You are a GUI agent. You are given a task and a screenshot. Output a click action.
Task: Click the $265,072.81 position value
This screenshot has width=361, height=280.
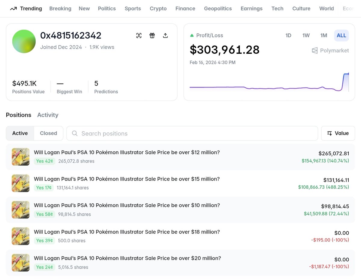tap(334, 154)
